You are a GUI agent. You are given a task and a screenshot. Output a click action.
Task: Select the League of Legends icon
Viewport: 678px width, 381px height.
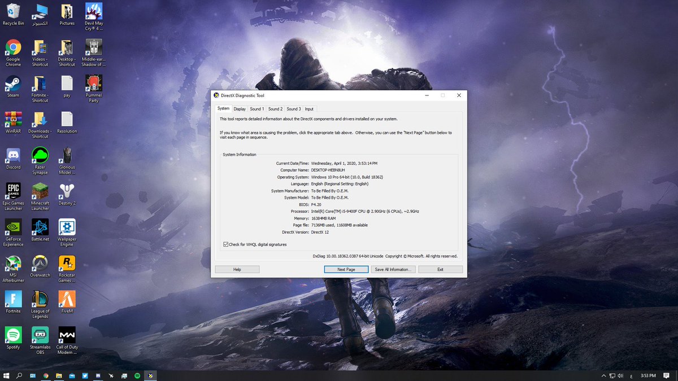[x=40, y=304]
